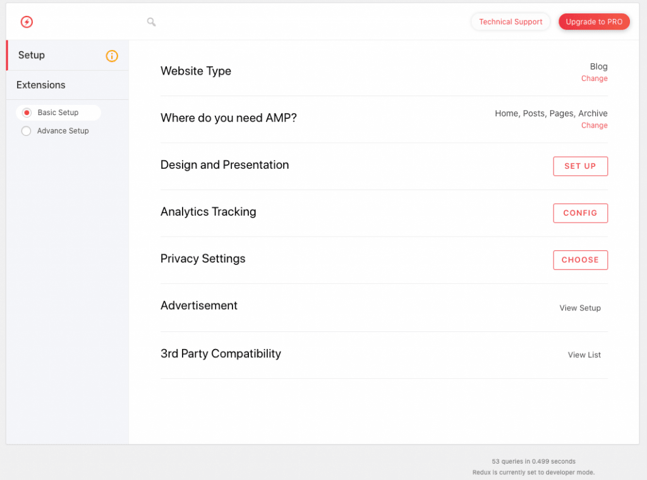Click the orange info icon beside Setup

(x=112, y=56)
